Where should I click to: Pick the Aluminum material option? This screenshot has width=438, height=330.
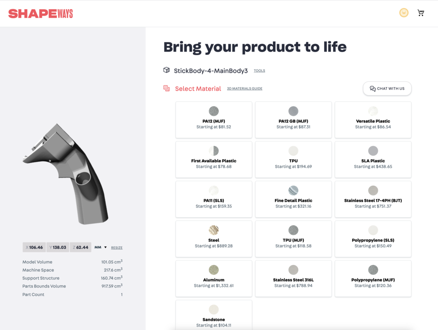[214, 278]
